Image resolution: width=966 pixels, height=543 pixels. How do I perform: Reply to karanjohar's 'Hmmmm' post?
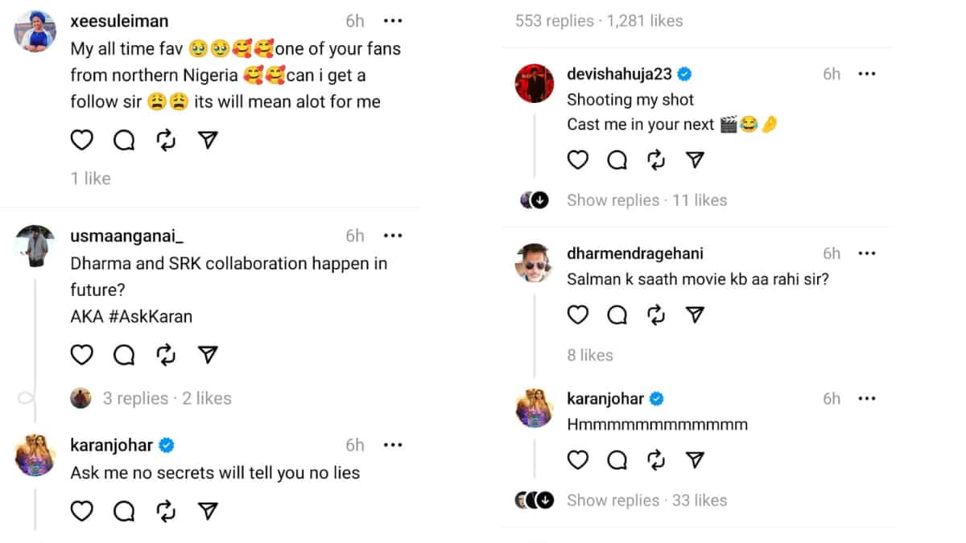[617, 459]
